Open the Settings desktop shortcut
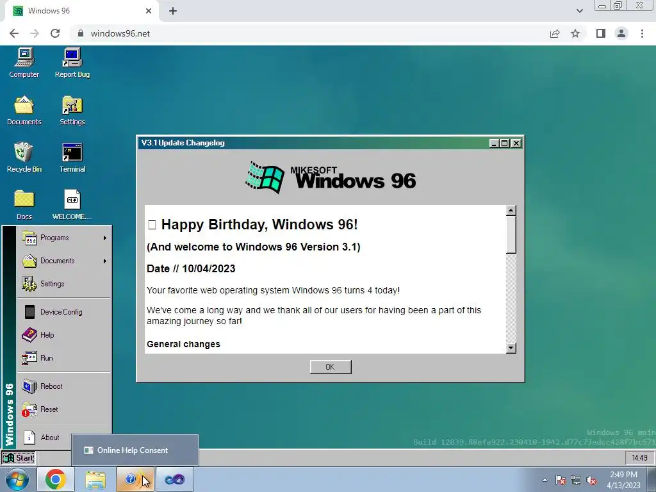656x492 pixels. pyautogui.click(x=72, y=110)
